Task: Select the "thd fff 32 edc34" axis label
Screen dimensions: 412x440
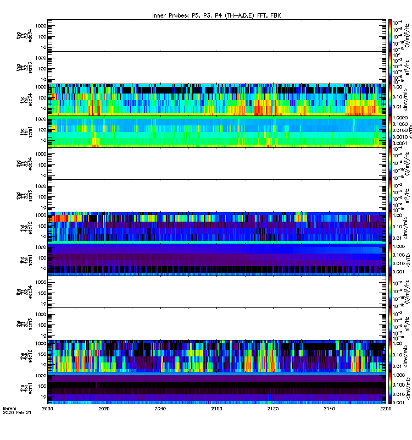Action: 24,163
